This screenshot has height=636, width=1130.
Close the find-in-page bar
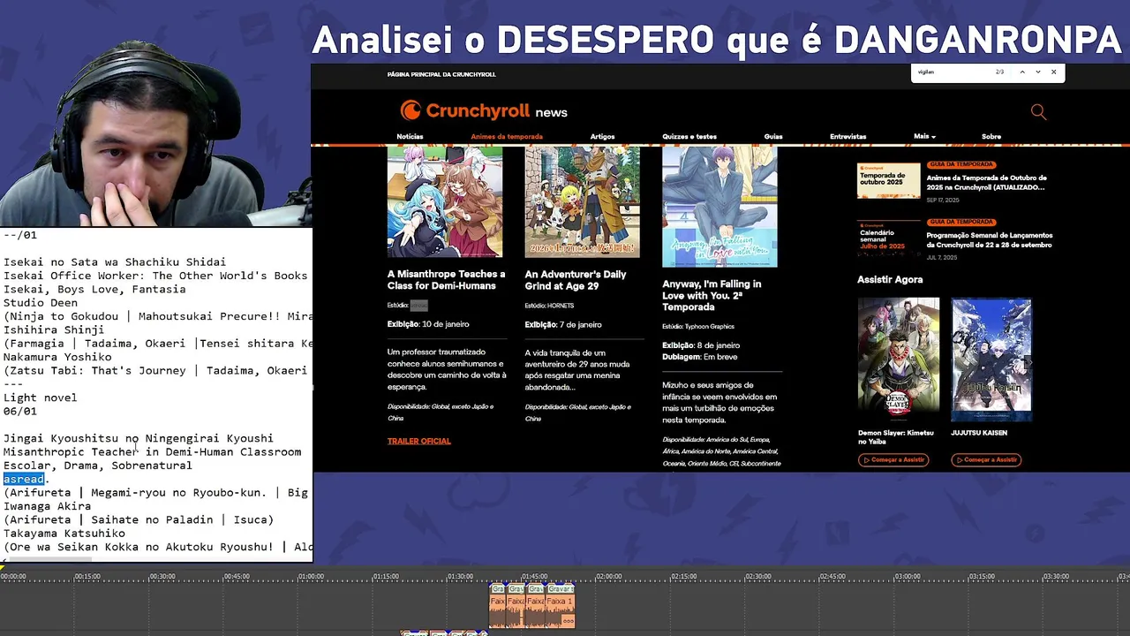pos(1053,72)
